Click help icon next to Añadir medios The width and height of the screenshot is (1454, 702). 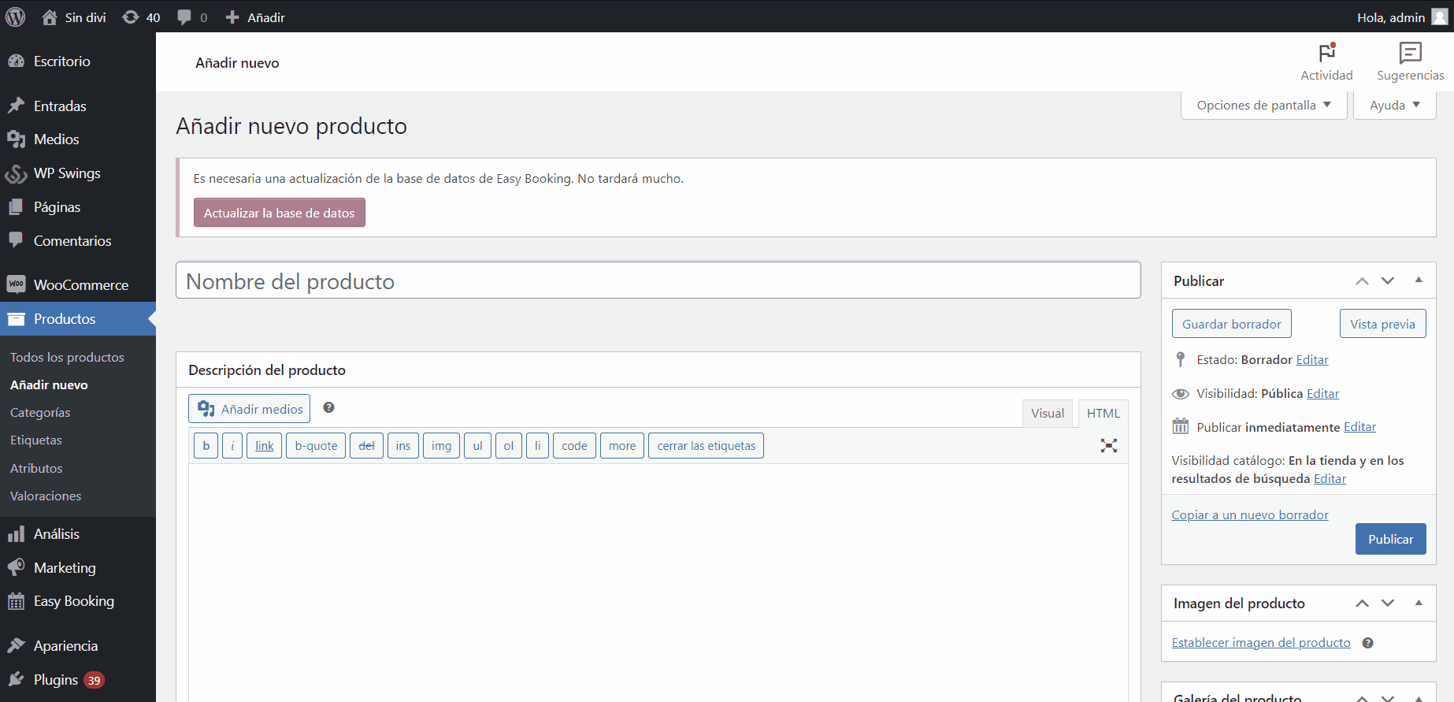point(329,408)
